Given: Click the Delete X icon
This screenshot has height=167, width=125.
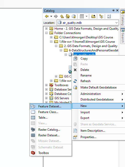Looking at the screenshot, I should 75,70.
